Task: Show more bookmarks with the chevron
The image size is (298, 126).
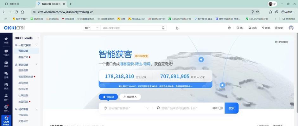Action: click(x=276, y=19)
